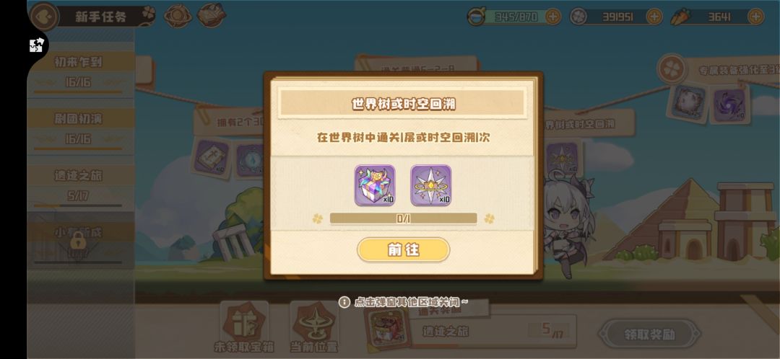Click the 领取奖励 button
This screenshot has width=780, height=359.
point(650,334)
